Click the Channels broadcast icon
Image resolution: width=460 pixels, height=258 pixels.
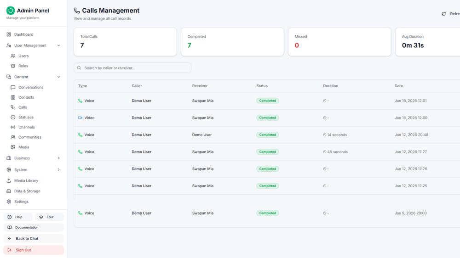pos(13,127)
